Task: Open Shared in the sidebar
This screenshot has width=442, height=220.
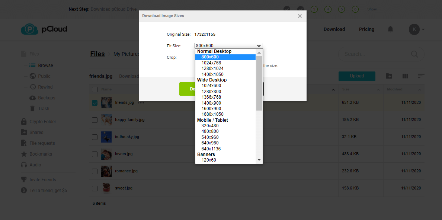Action: click(x=32, y=132)
